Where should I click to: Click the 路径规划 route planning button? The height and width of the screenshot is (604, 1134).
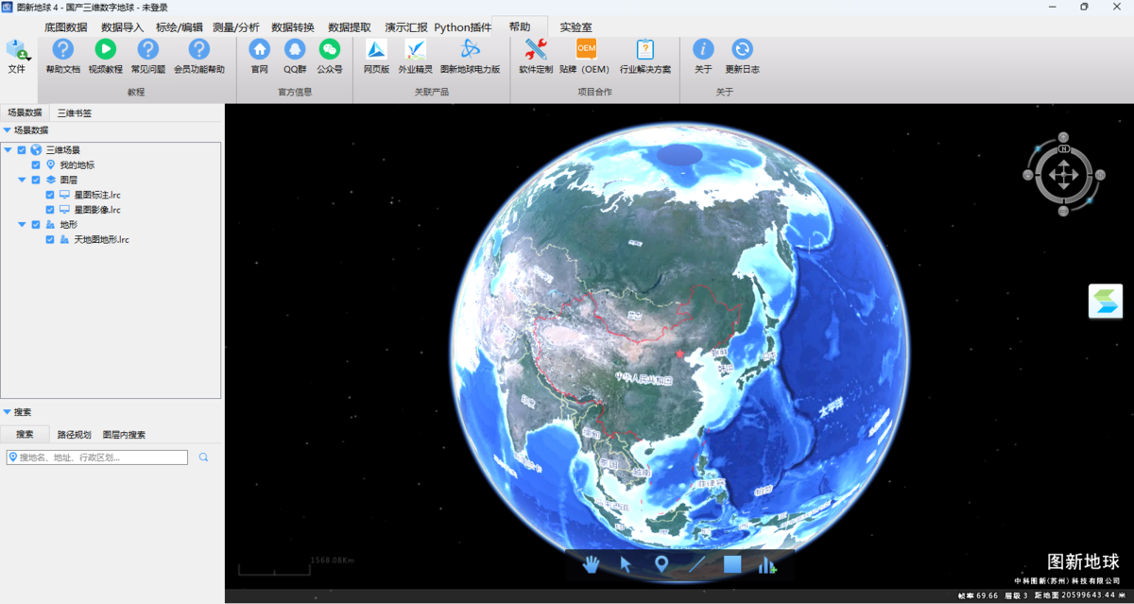pos(74,435)
